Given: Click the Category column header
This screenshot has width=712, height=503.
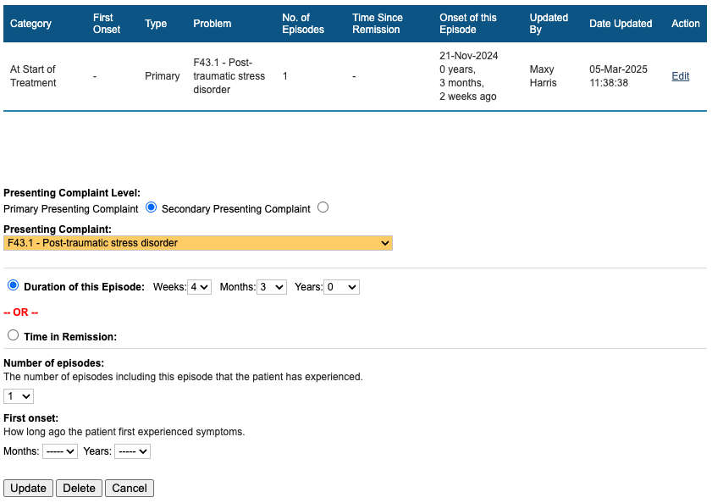Looking at the screenshot, I should [x=30, y=24].
